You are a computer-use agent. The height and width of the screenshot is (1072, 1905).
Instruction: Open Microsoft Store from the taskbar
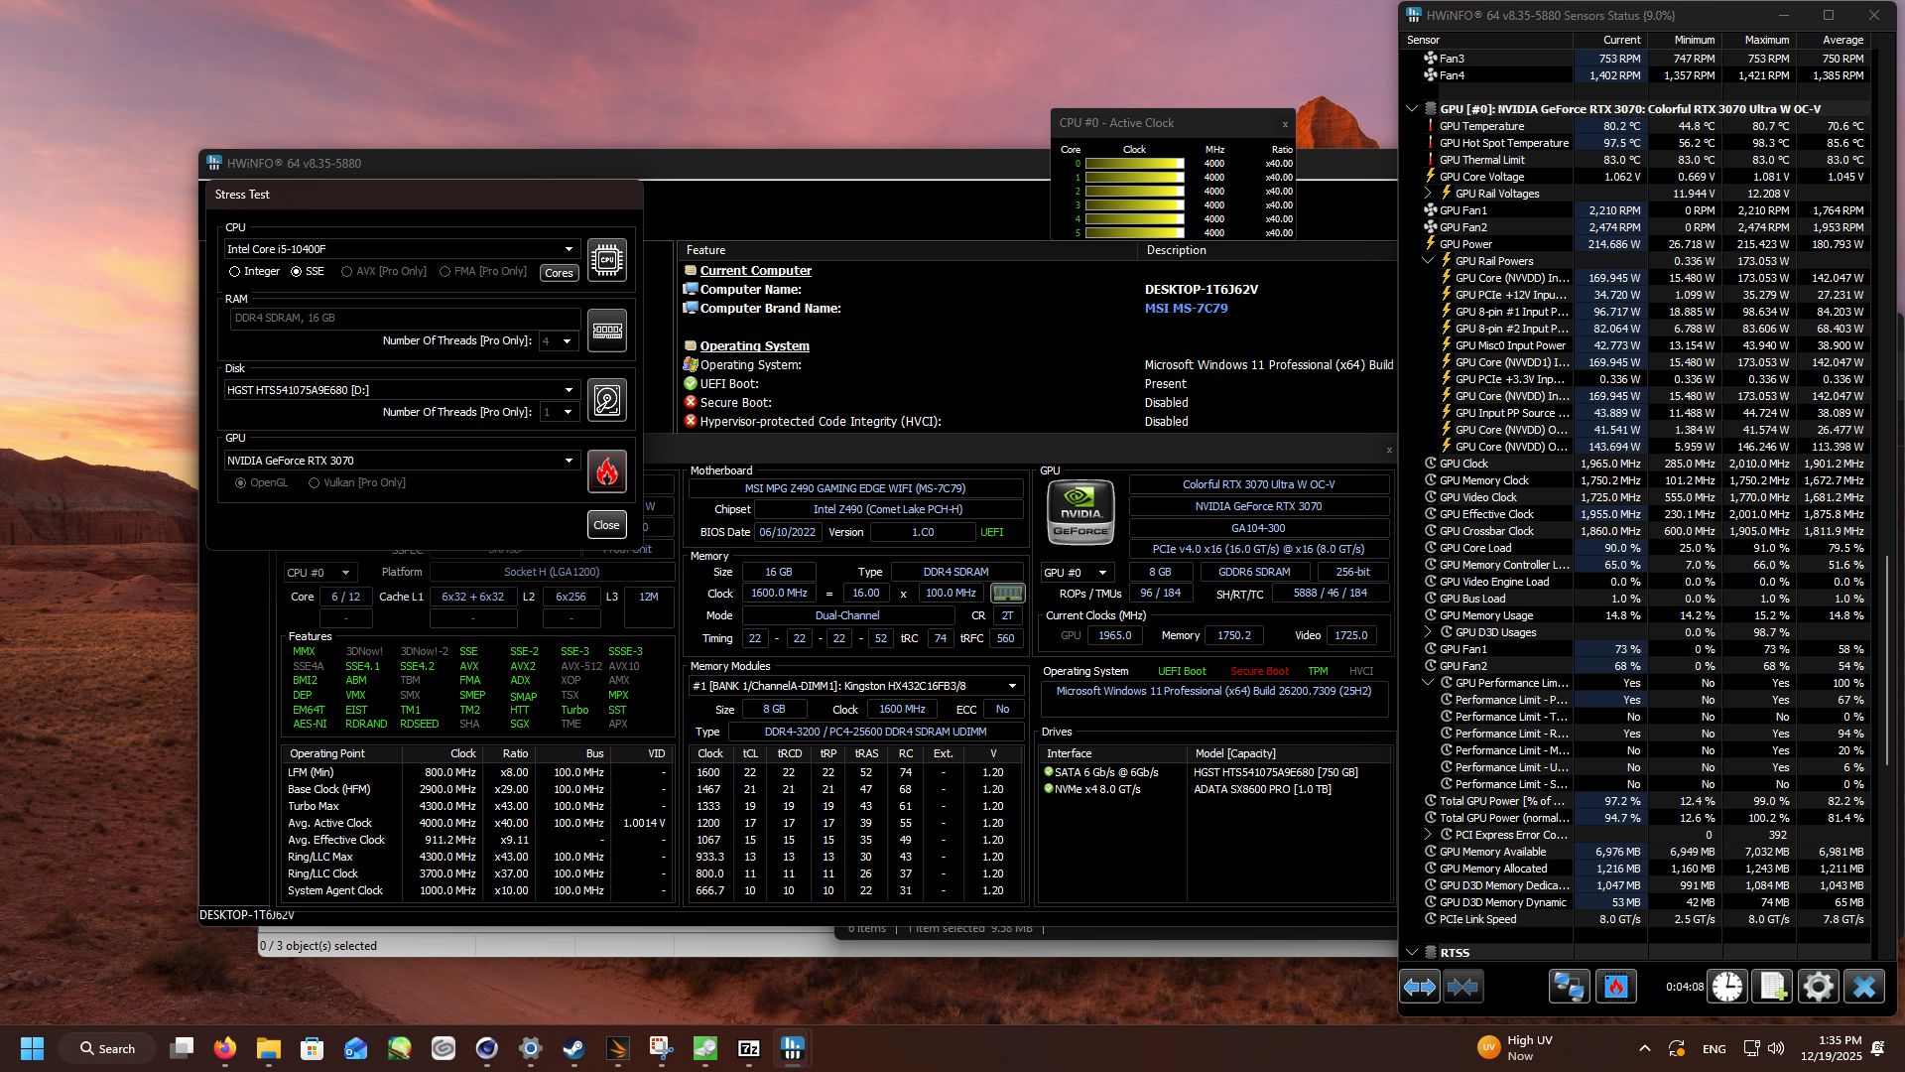pos(313,1048)
